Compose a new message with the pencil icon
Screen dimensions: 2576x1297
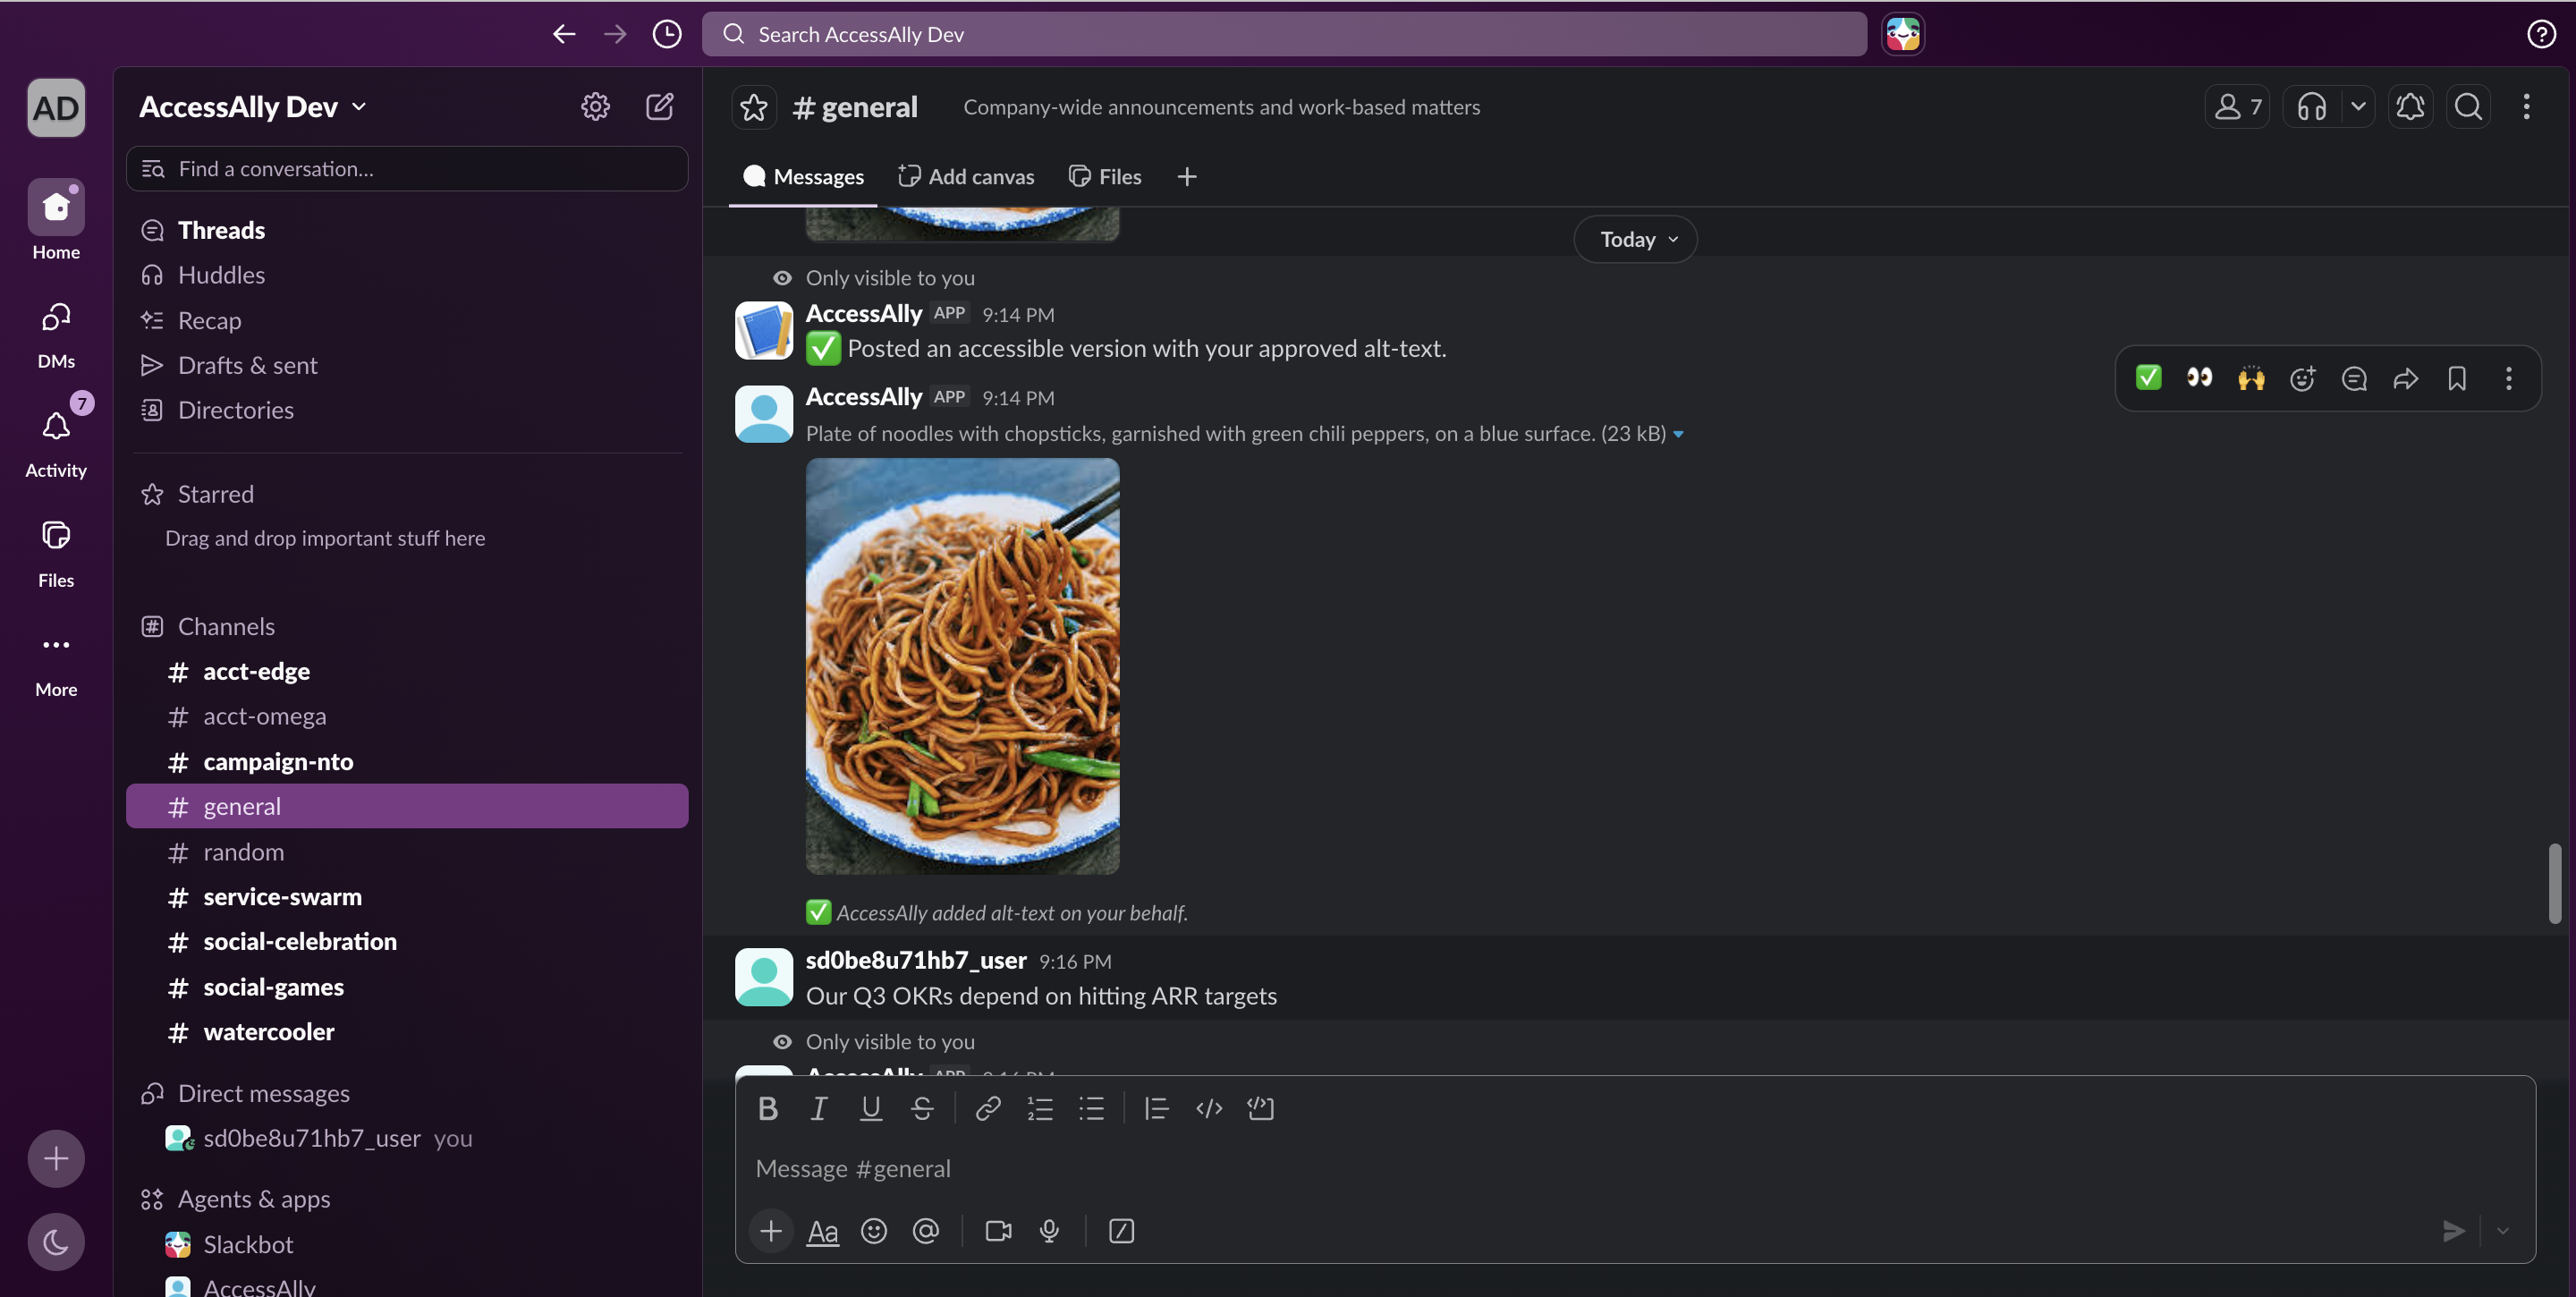[660, 106]
